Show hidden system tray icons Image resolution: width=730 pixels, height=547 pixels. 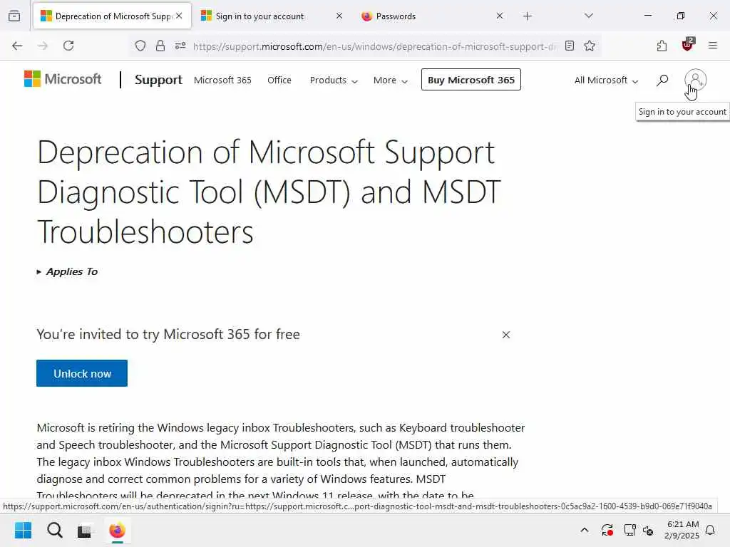pyautogui.click(x=585, y=530)
